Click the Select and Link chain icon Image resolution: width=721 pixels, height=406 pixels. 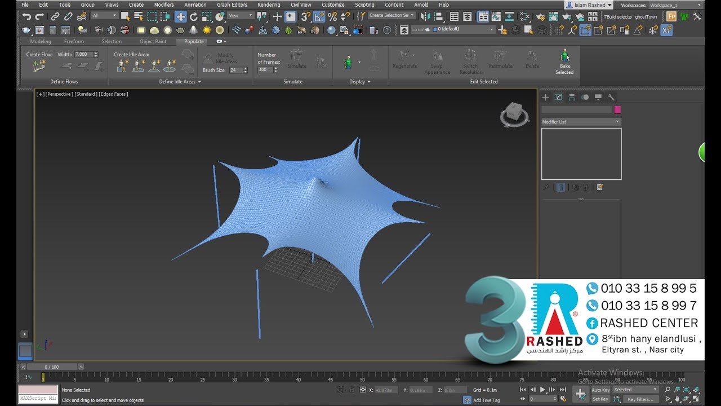point(55,16)
